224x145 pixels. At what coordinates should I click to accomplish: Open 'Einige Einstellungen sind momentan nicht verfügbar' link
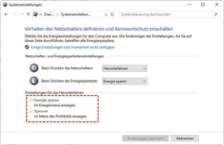(72, 47)
